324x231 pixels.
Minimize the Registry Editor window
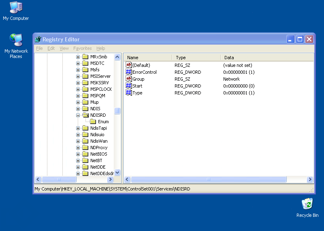pyautogui.click(x=290, y=39)
